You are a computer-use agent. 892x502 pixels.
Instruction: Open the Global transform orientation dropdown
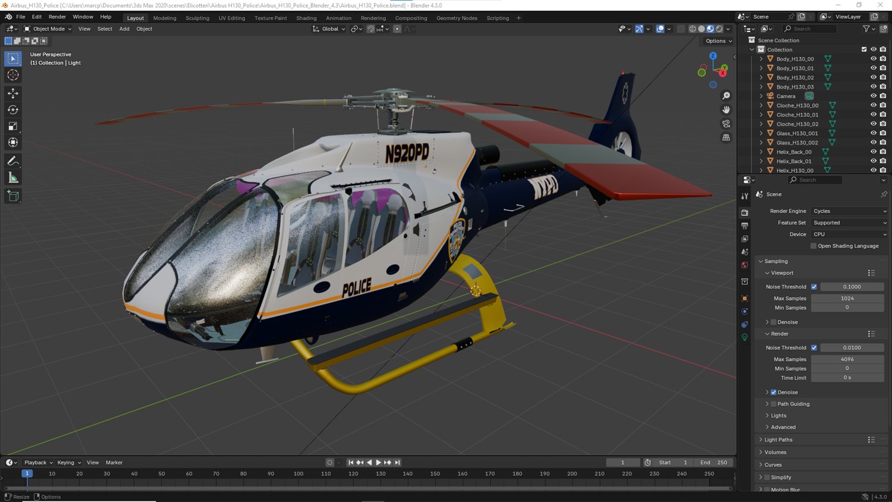coord(329,29)
